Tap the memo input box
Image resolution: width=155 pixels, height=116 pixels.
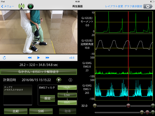pyautogui.click(x=18, y=95)
